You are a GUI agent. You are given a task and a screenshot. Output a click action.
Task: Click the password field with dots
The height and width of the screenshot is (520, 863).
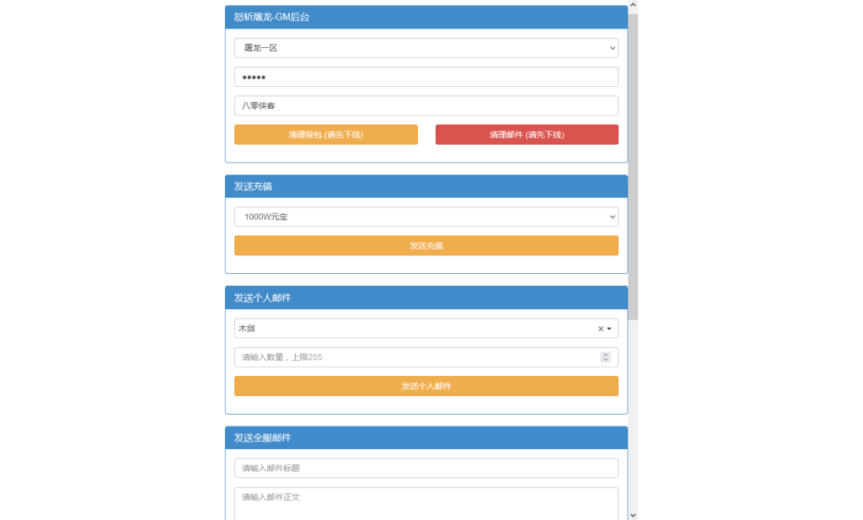tap(426, 77)
